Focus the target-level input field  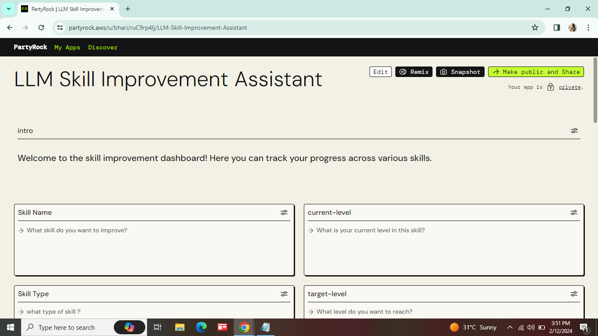444,312
